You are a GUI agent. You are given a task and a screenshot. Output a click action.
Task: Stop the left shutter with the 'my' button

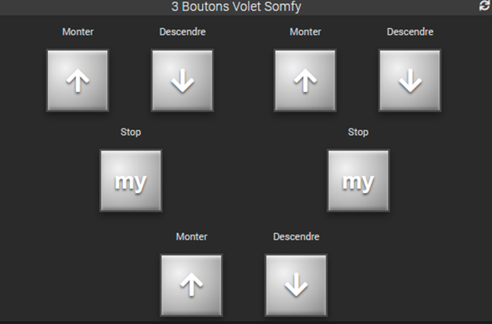coord(130,181)
